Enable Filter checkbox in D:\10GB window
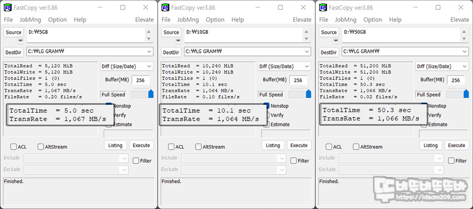 294,161
